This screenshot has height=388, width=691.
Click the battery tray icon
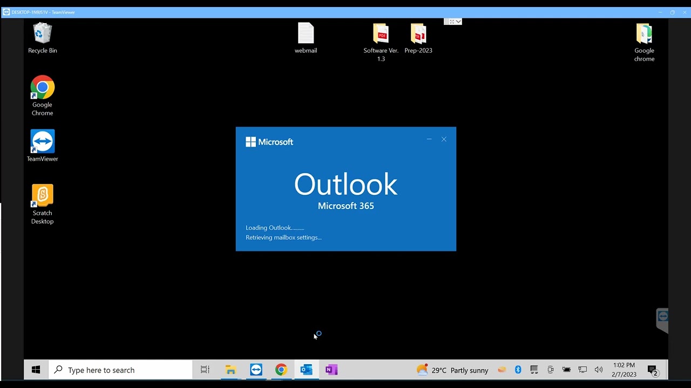pos(566,370)
